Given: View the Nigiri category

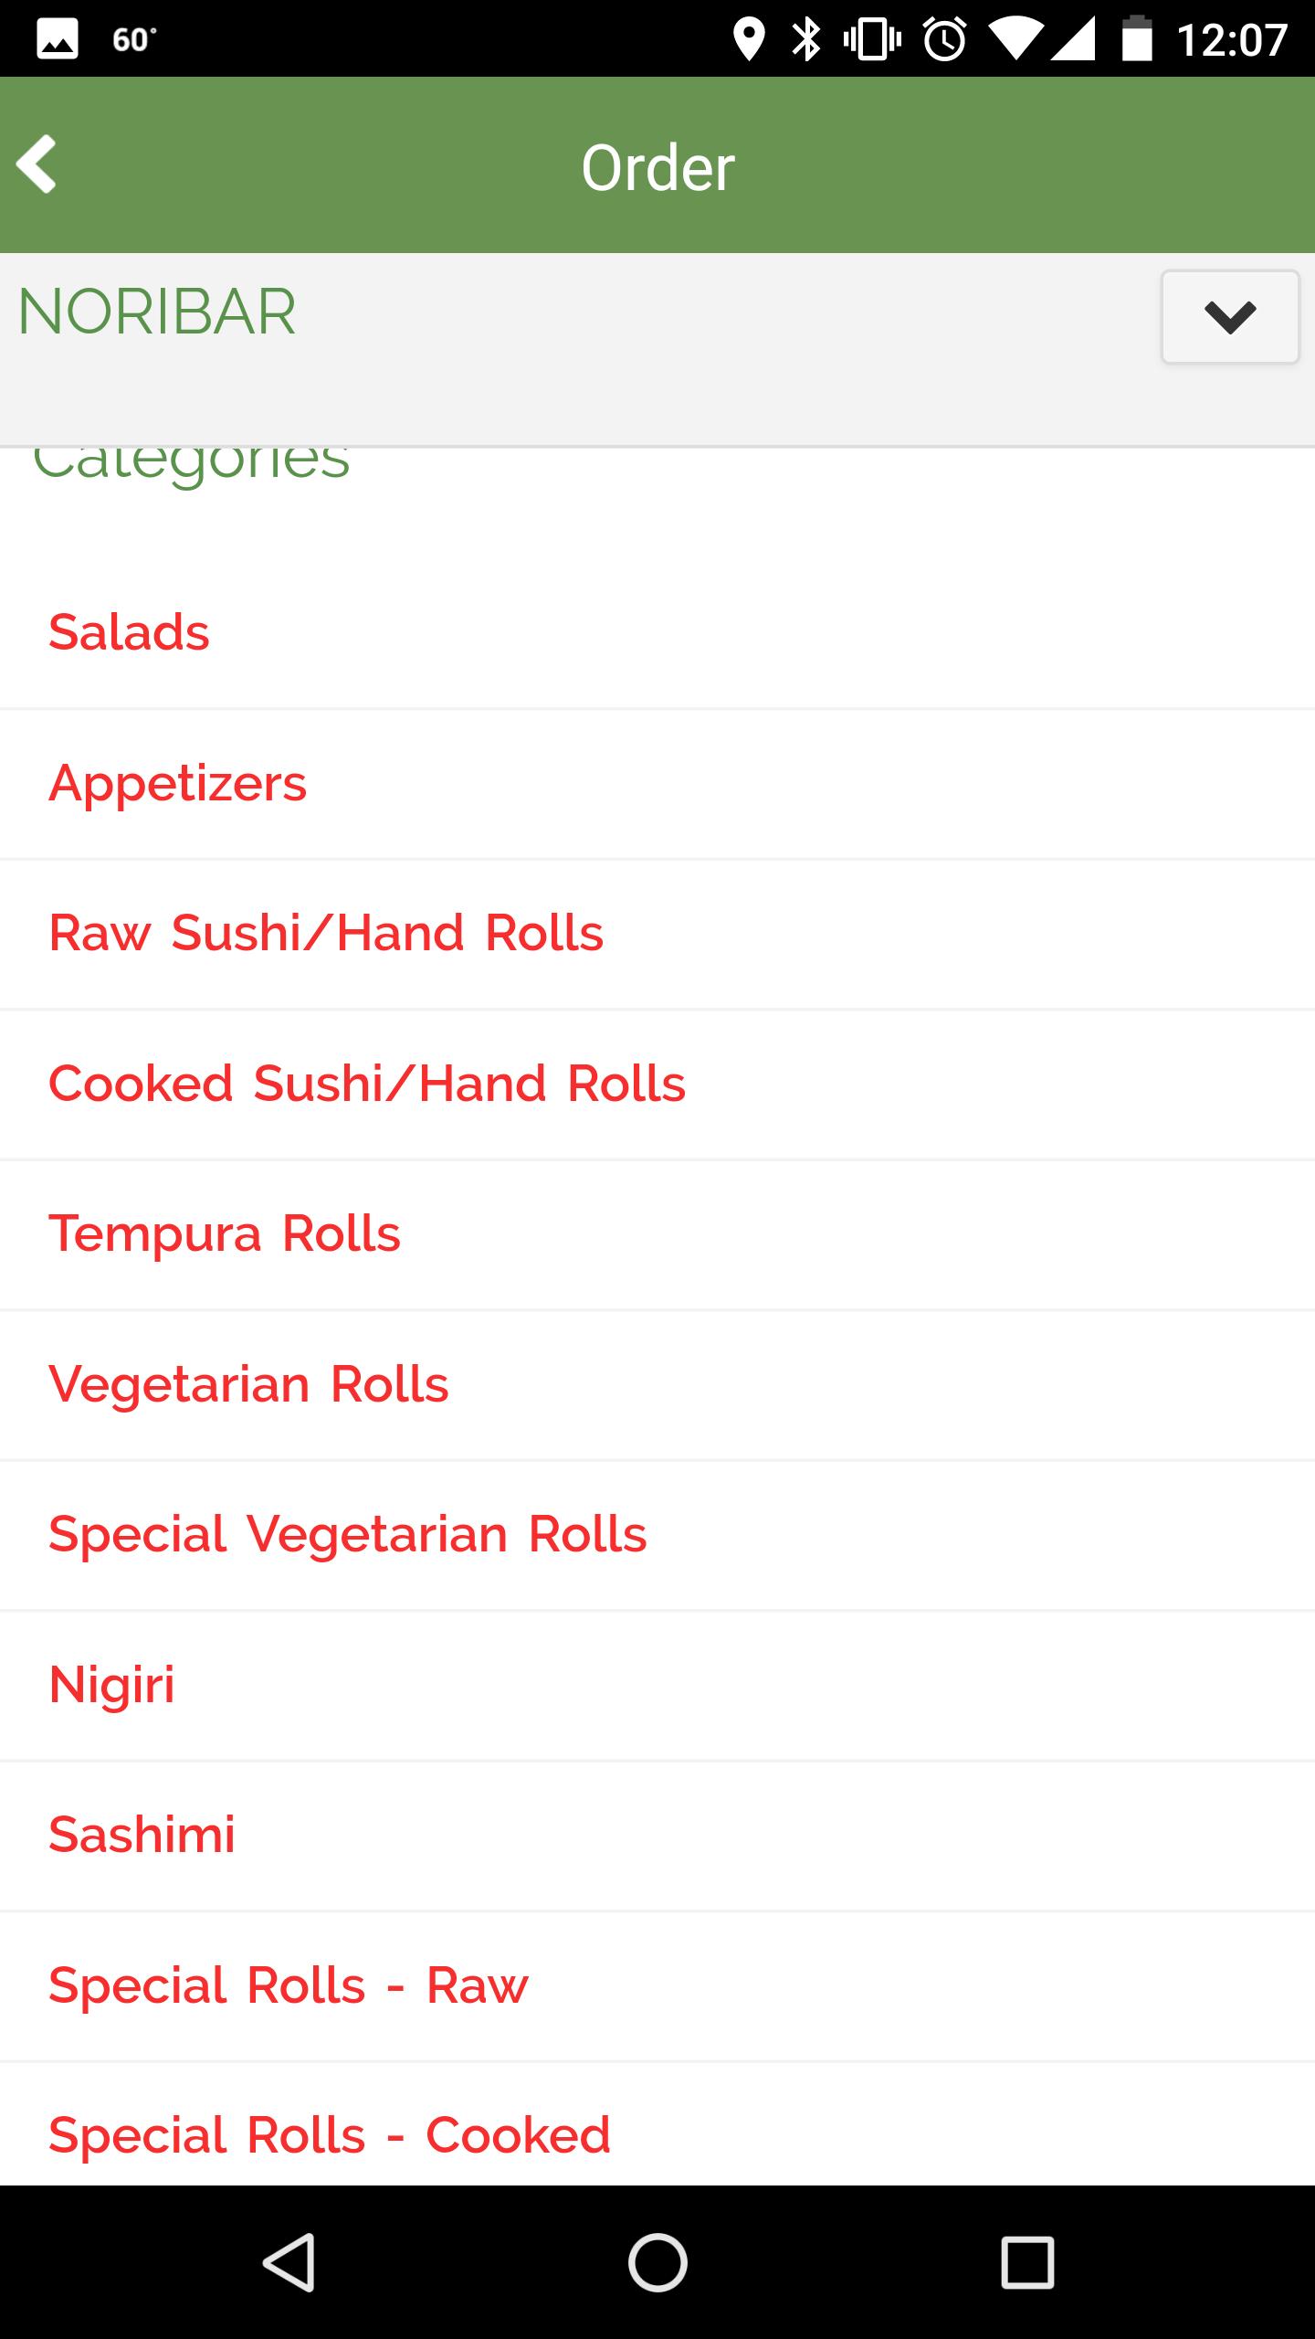Looking at the screenshot, I should coord(111,1685).
